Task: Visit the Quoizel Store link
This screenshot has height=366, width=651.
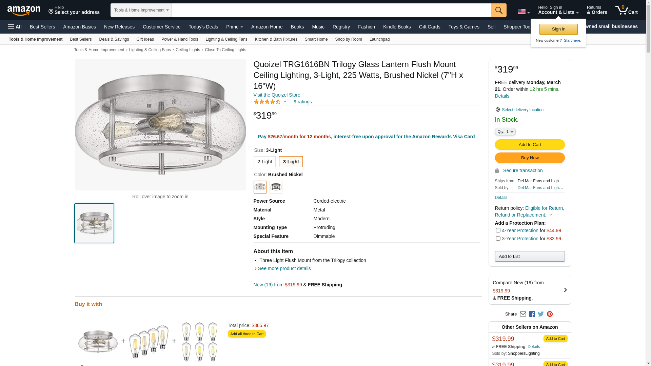Action: pyautogui.click(x=277, y=95)
